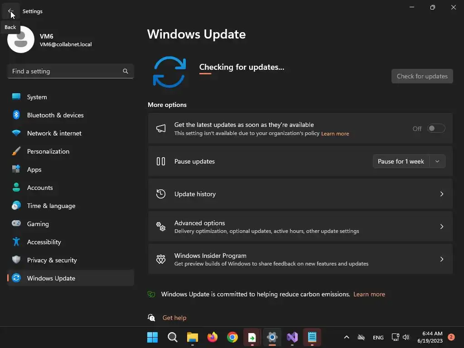Open Learn more about carbon emissions
This screenshot has width=464, height=348.
[x=369, y=294]
